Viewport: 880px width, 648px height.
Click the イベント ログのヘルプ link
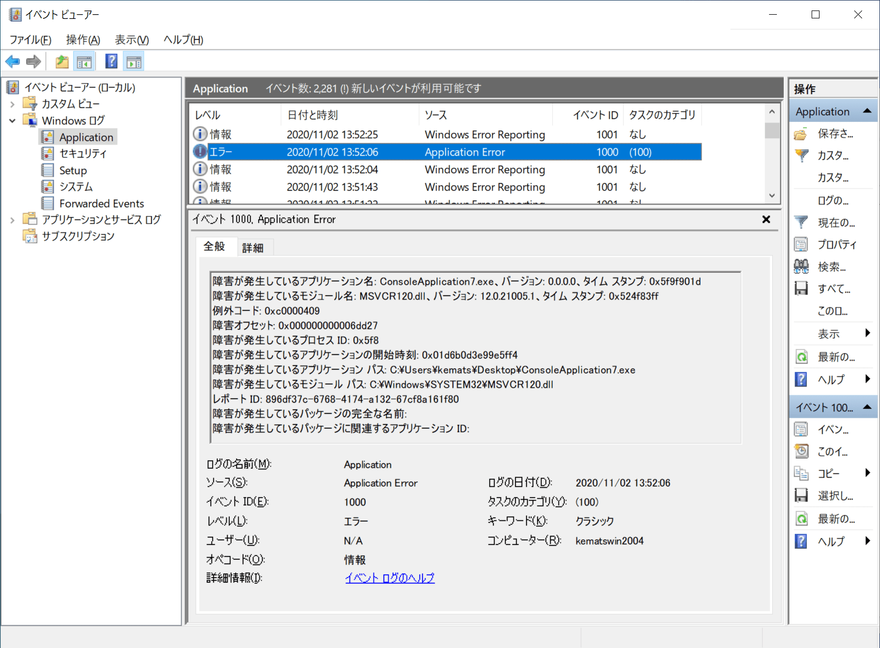click(389, 578)
